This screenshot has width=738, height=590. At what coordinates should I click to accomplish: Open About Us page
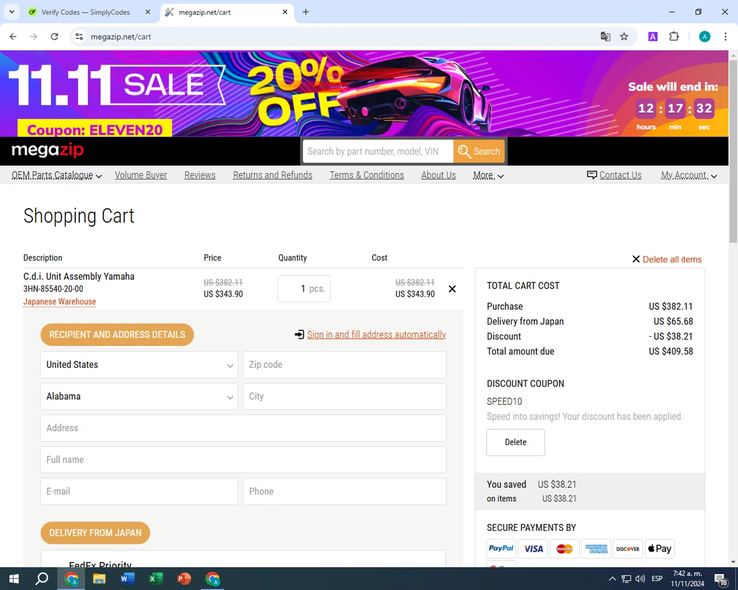pyautogui.click(x=438, y=175)
